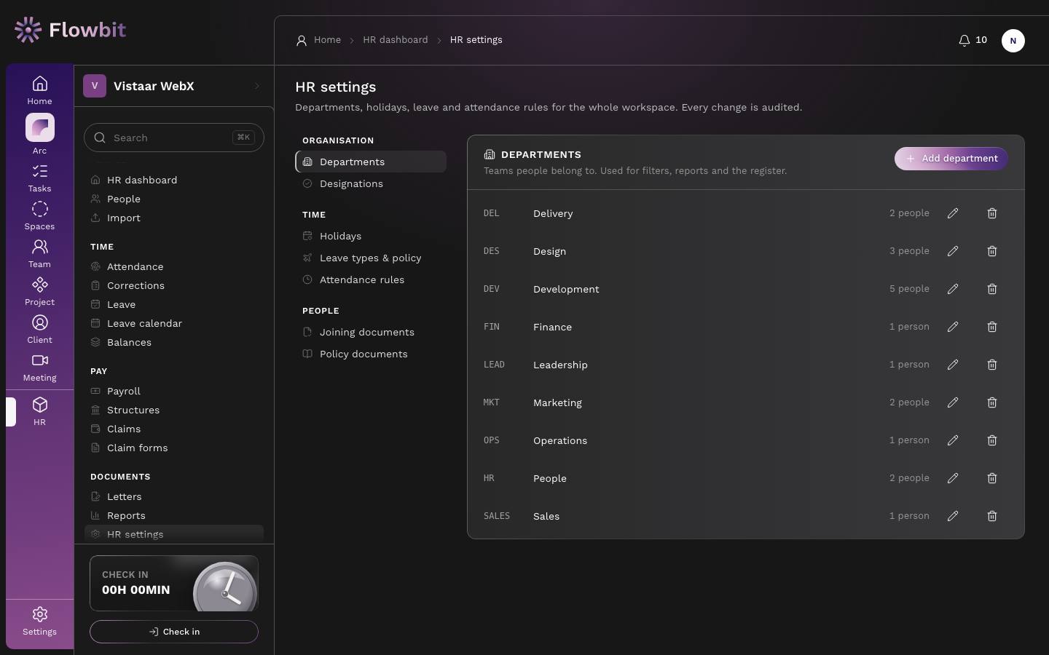Open Corrections in the sidebar
The image size is (1049, 655).
point(174,285)
